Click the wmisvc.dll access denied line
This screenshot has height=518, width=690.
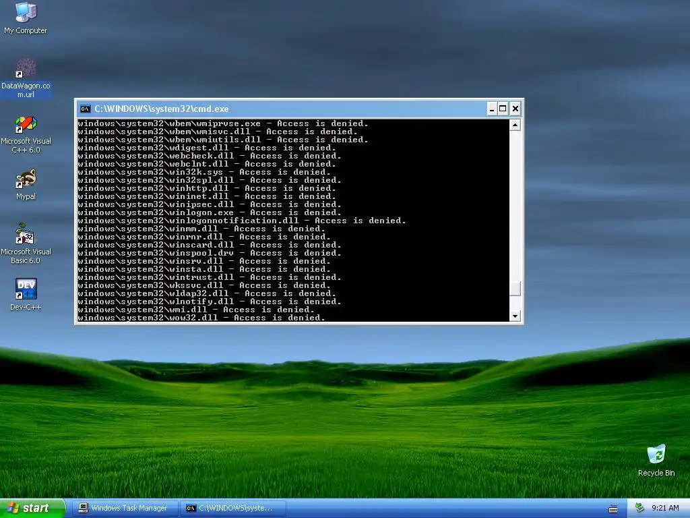(218, 132)
